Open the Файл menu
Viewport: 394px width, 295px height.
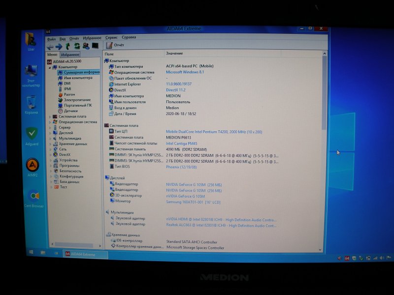point(51,38)
